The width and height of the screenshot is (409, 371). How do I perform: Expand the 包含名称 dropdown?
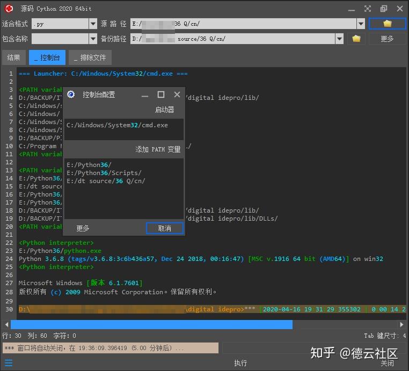point(93,39)
